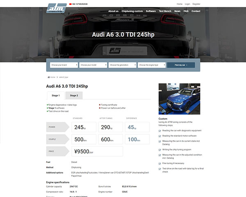Open the Choose the generation dropdown
Image resolution: width=246 pixels, height=197 pixels.
click(122, 65)
